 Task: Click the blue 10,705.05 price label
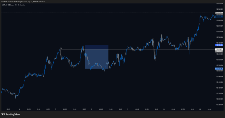pos(219,45)
